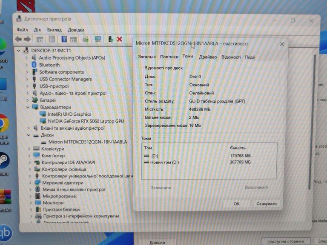Screen dimensions: 327x245
Task: Click the Монітори monitor icon
Action: tap(38, 203)
